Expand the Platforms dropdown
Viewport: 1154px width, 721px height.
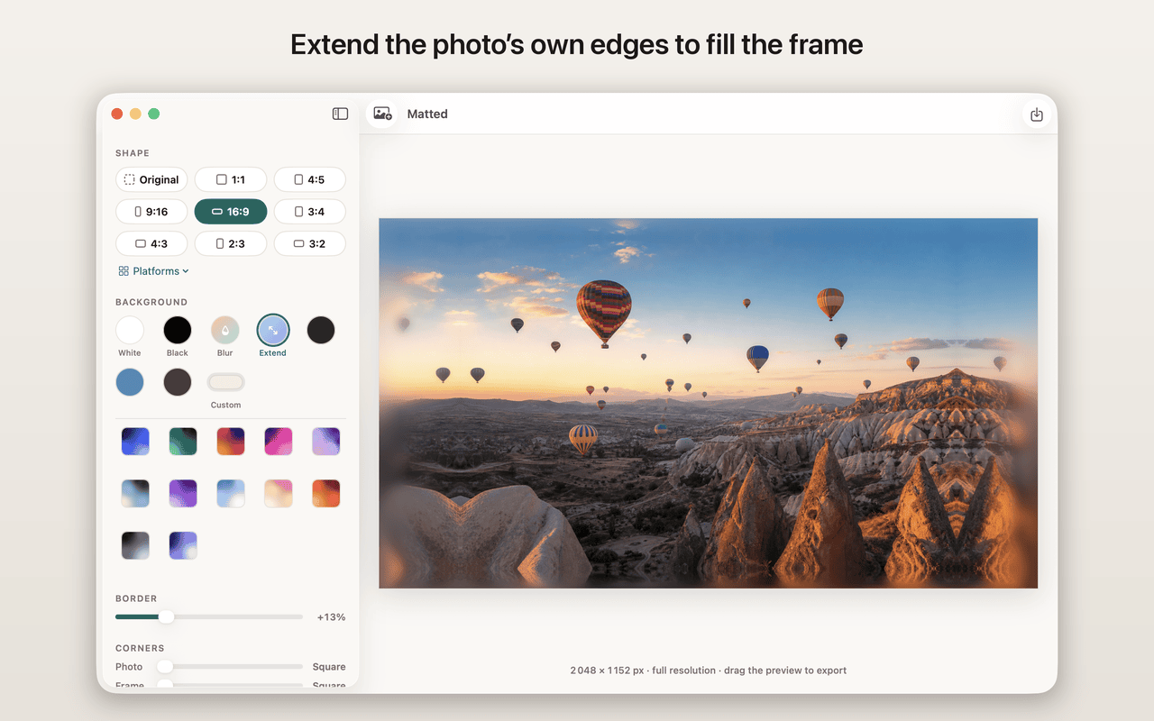click(154, 271)
